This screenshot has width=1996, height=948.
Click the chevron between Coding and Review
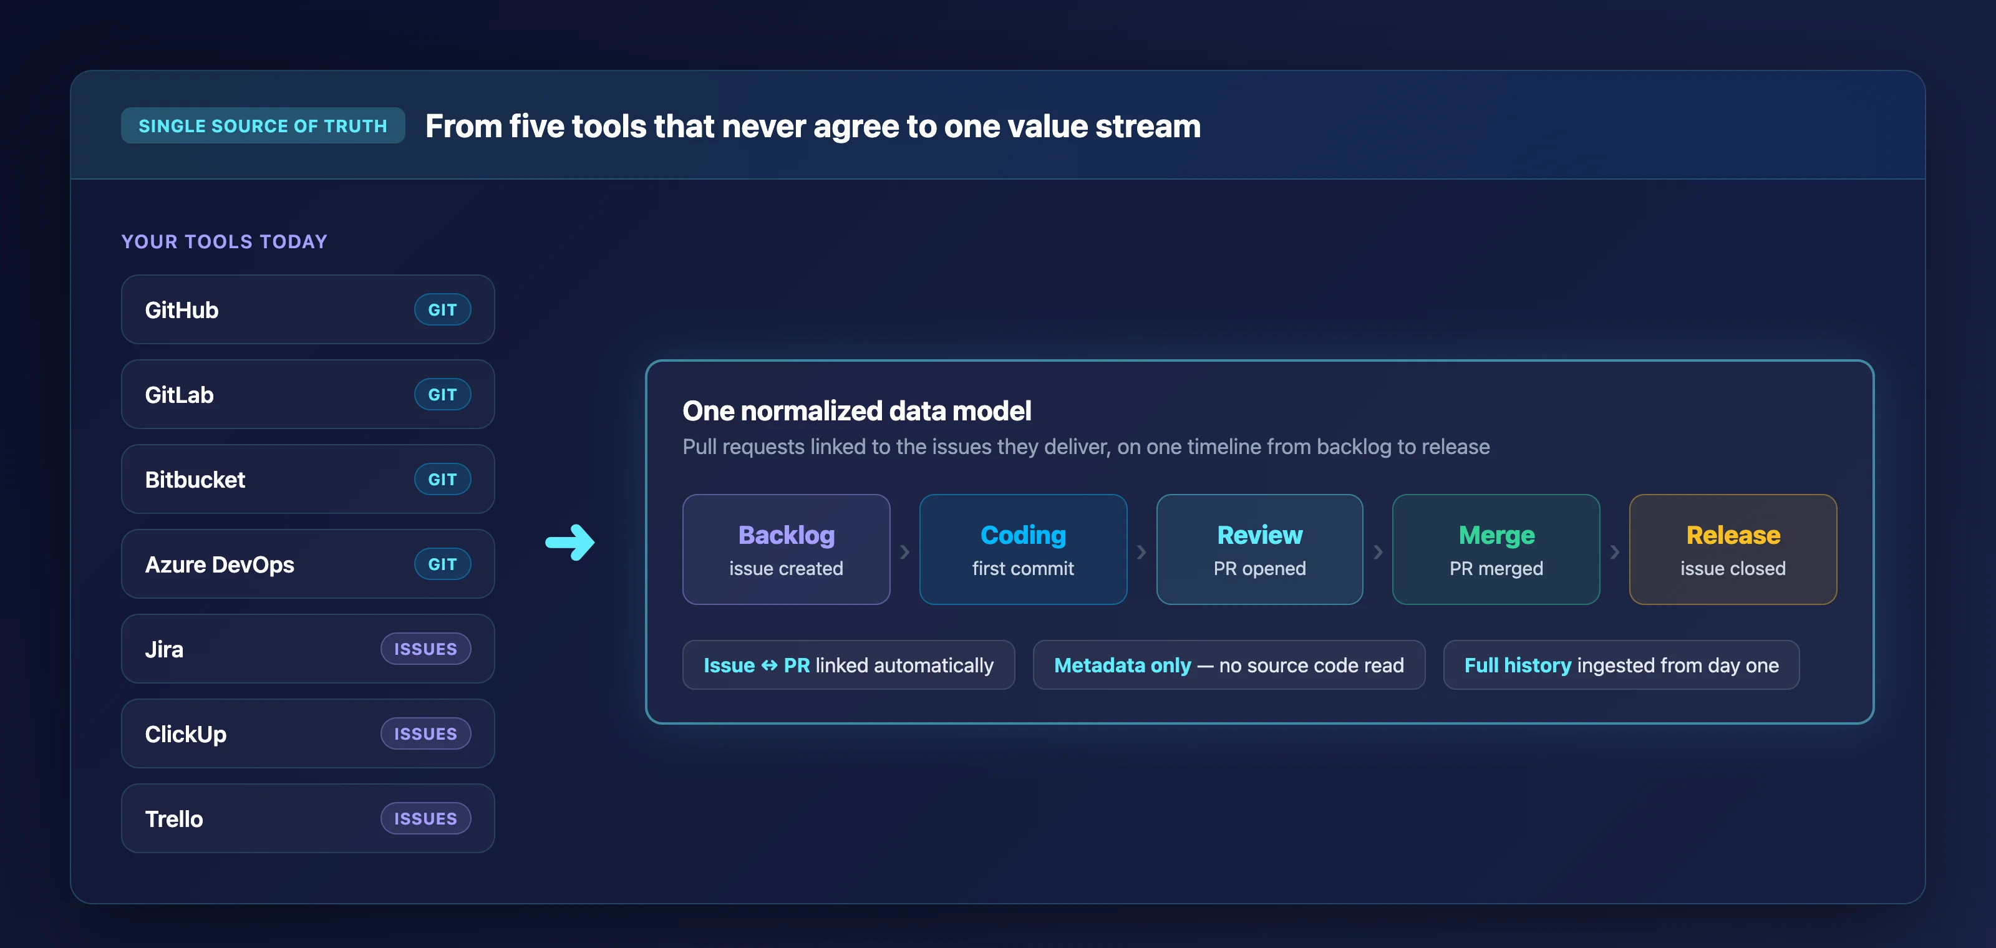(1141, 552)
